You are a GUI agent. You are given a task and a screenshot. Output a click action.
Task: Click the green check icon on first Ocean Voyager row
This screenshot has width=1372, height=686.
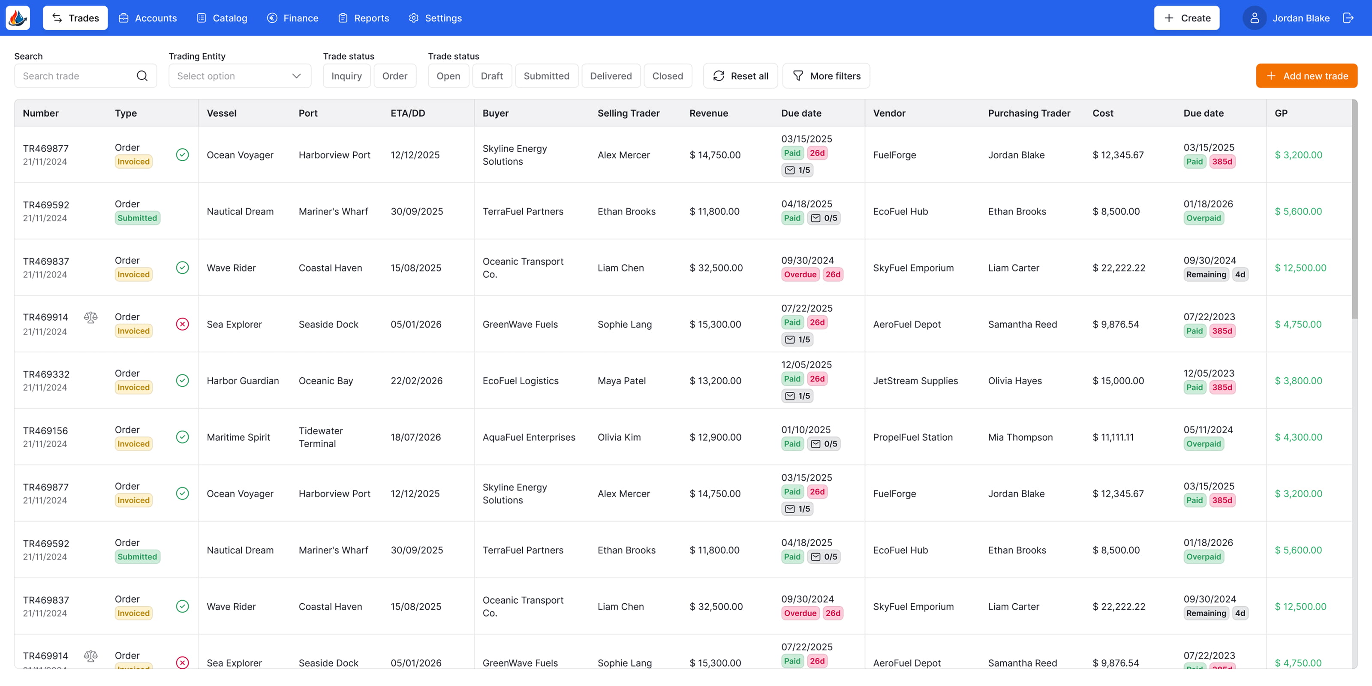point(182,154)
